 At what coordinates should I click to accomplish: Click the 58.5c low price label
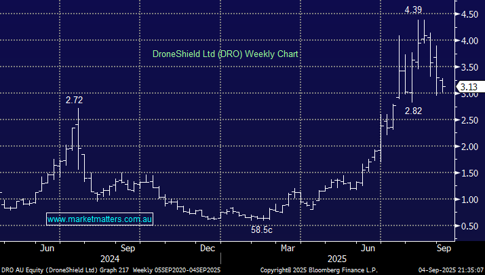pyautogui.click(x=262, y=230)
